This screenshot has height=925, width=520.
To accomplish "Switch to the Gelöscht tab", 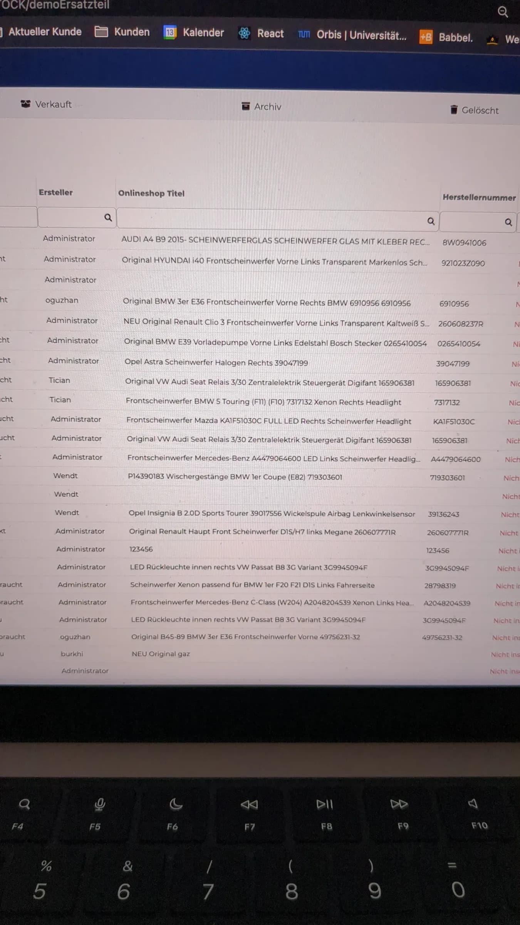I will pyautogui.click(x=475, y=110).
